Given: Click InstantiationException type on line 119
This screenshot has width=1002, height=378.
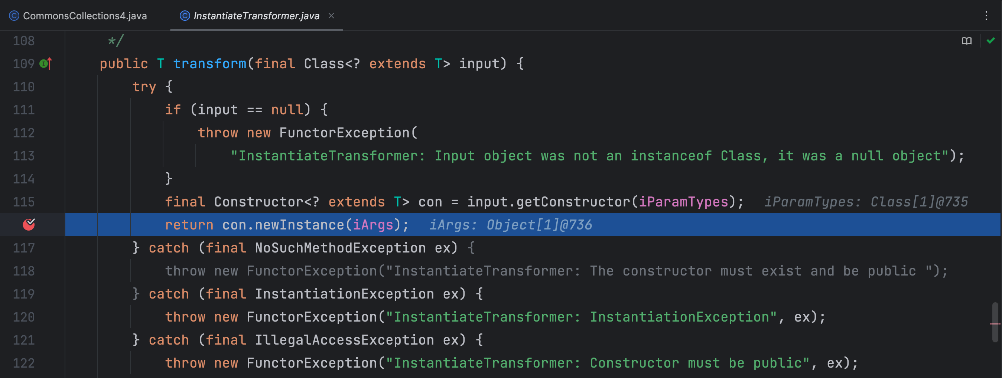Looking at the screenshot, I should (344, 294).
